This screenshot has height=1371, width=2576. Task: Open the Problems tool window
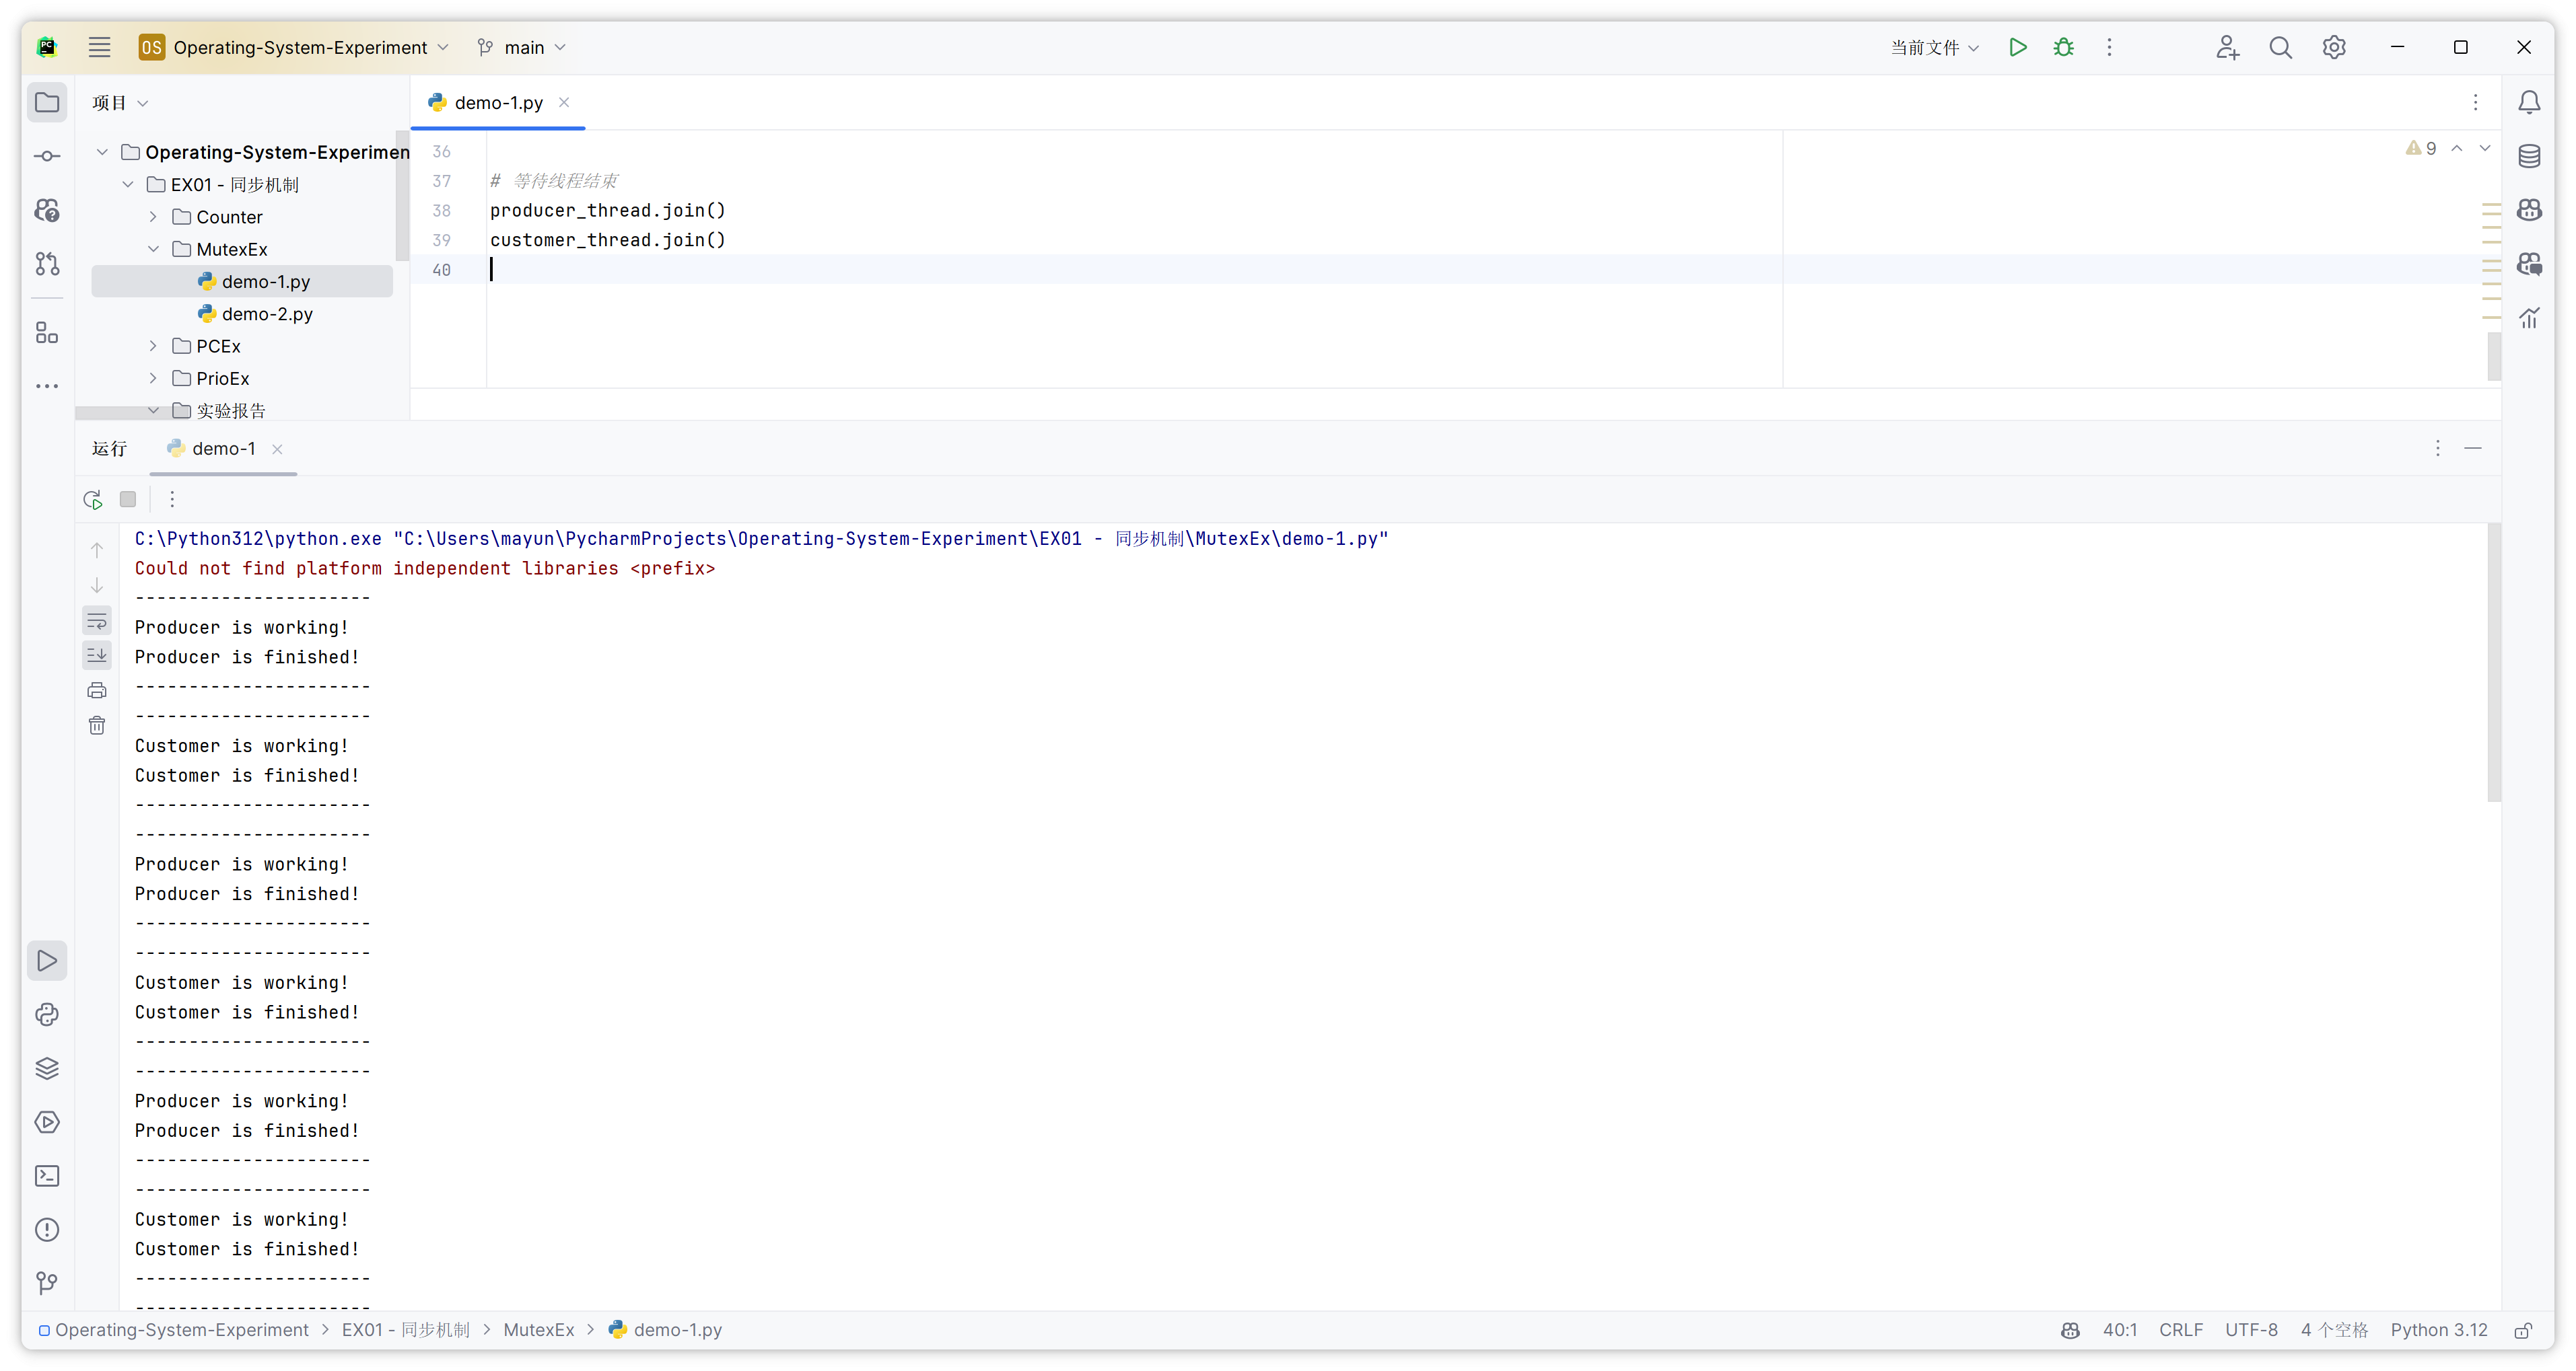(47, 1230)
